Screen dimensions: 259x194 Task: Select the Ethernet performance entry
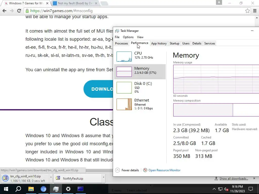[140, 104]
